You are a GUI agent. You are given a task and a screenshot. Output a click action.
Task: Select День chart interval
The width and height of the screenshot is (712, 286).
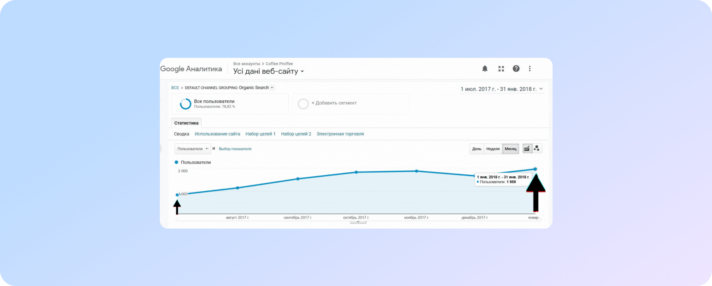pos(477,149)
